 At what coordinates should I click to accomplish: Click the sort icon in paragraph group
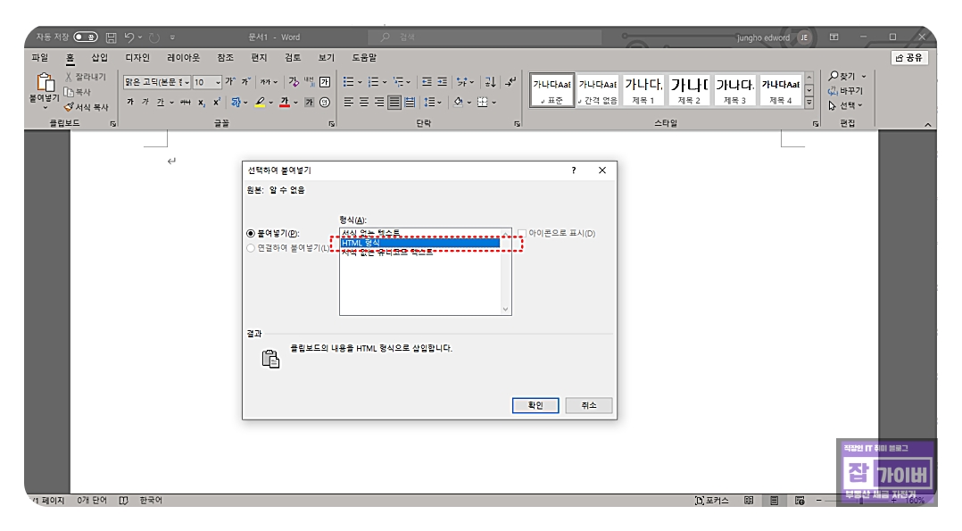point(490,81)
